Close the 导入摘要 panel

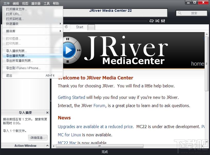tap(47, 112)
